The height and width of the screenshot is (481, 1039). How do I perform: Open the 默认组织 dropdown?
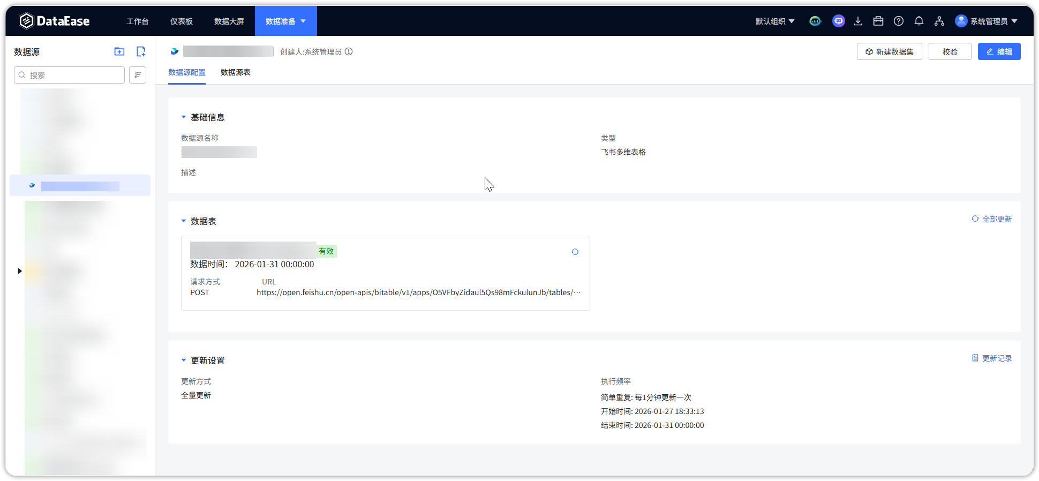tap(774, 21)
